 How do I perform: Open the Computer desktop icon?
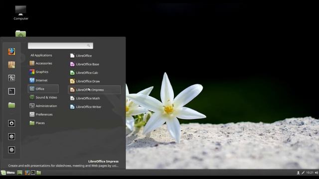pyautogui.click(x=21, y=13)
